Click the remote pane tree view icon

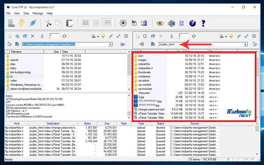[255, 44]
